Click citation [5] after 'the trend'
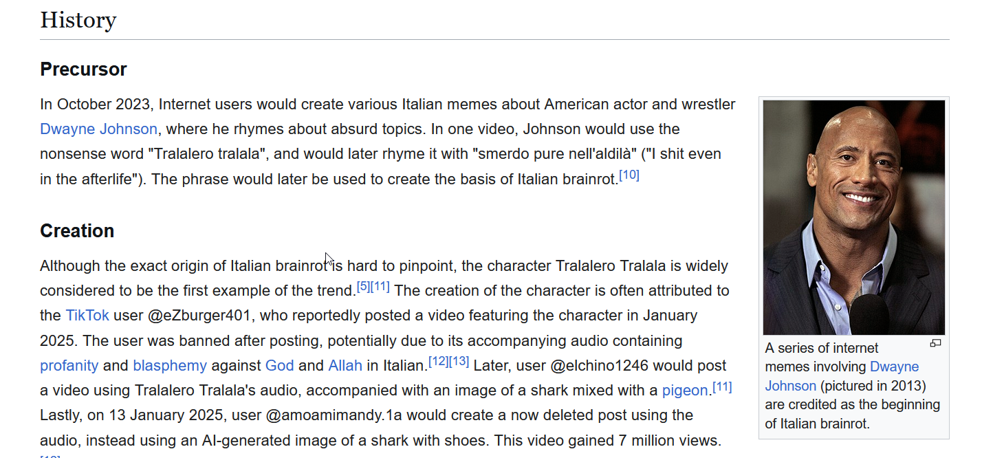982x458 pixels. [363, 287]
